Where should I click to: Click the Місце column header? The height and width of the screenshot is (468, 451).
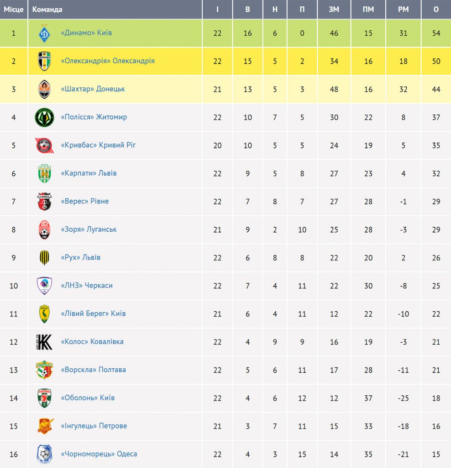(14, 9)
